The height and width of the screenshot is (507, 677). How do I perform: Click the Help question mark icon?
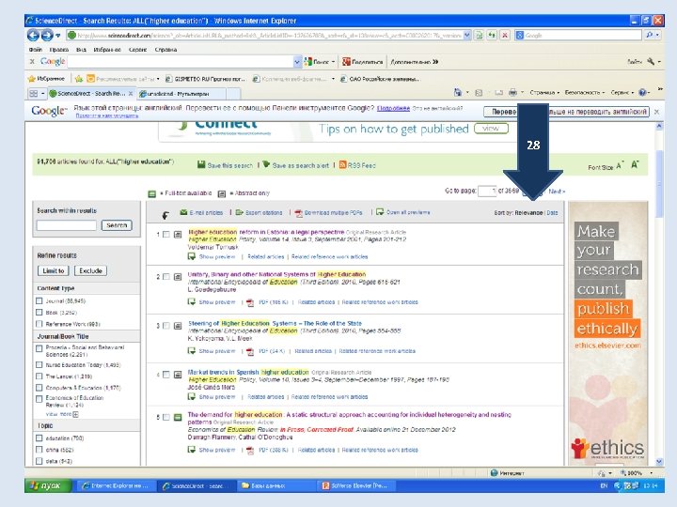[642, 92]
